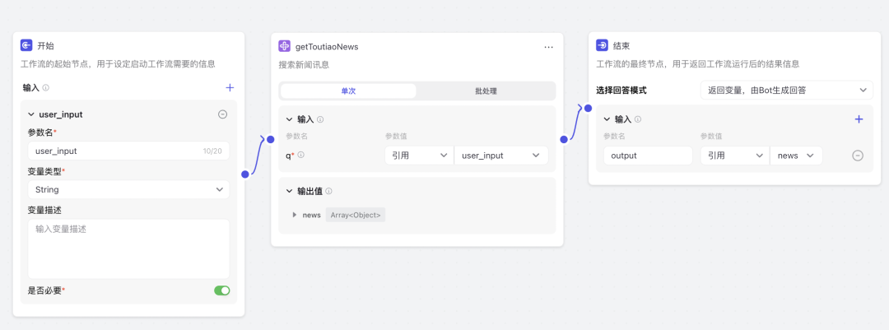Click info icon next to Start node 输入

[x=46, y=88]
